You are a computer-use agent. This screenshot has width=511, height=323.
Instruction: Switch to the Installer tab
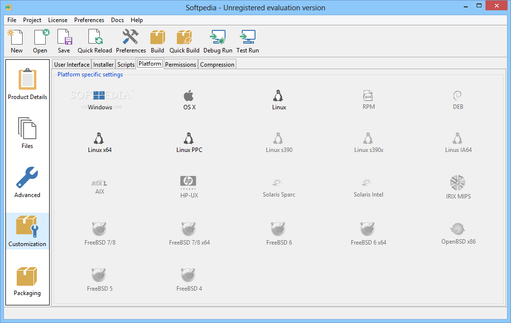(x=103, y=64)
